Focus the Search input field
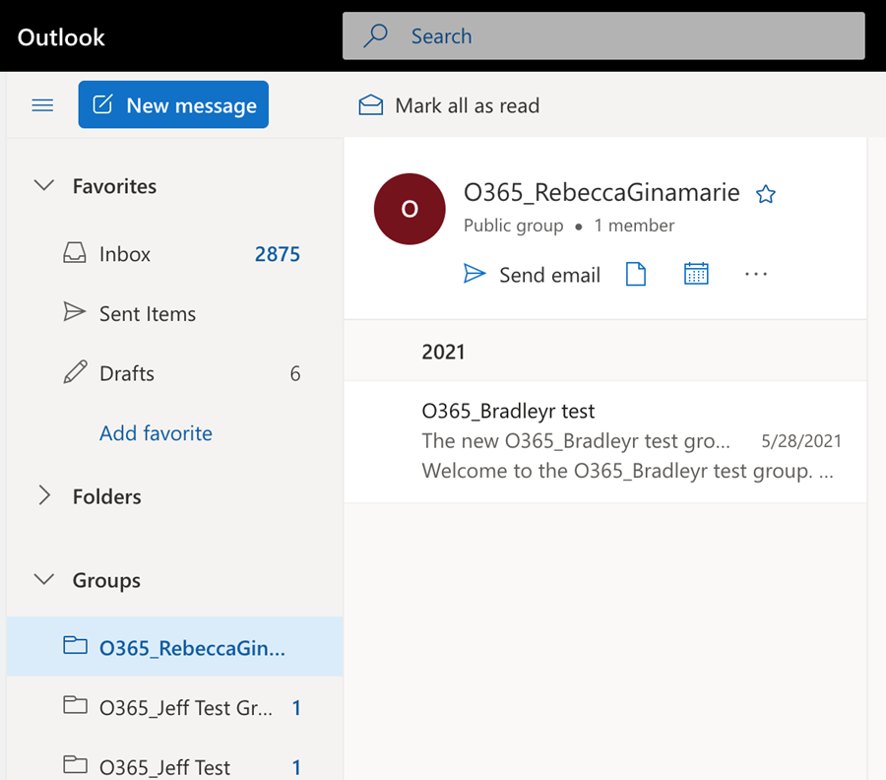This screenshot has width=886, height=780. click(603, 35)
